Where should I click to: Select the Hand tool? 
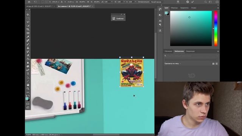tap(28, 85)
